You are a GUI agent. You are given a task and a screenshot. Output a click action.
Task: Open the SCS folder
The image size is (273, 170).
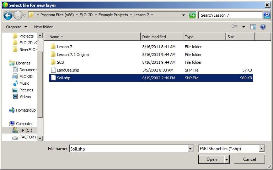60,62
